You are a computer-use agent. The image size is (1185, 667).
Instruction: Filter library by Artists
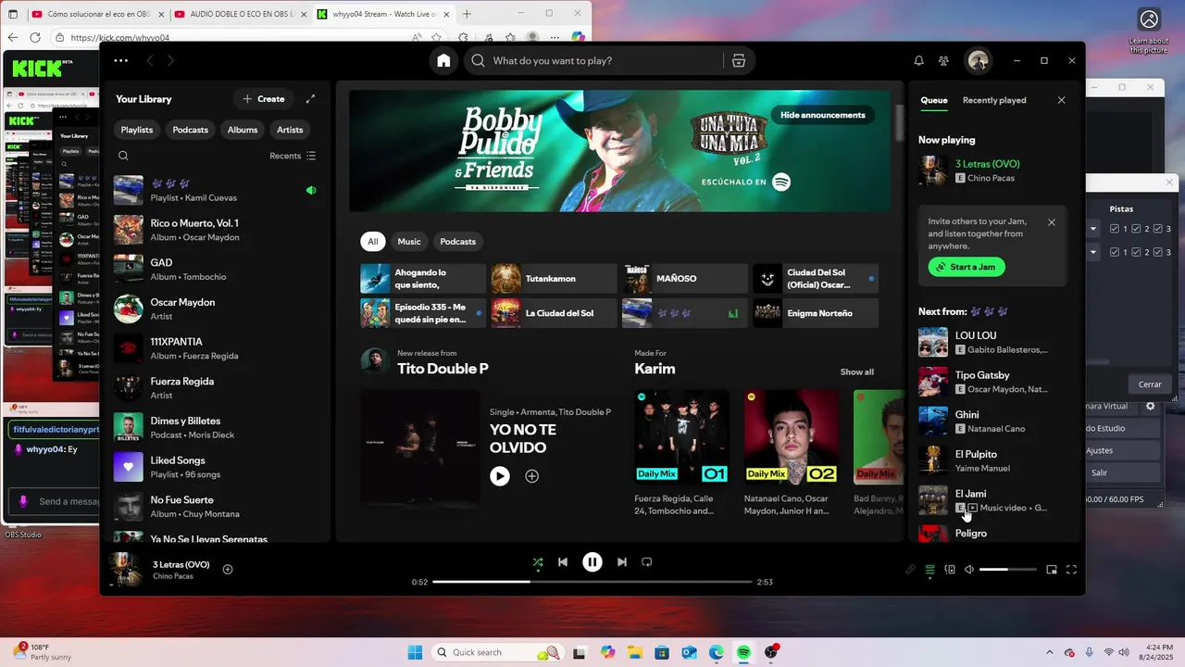tap(290, 130)
